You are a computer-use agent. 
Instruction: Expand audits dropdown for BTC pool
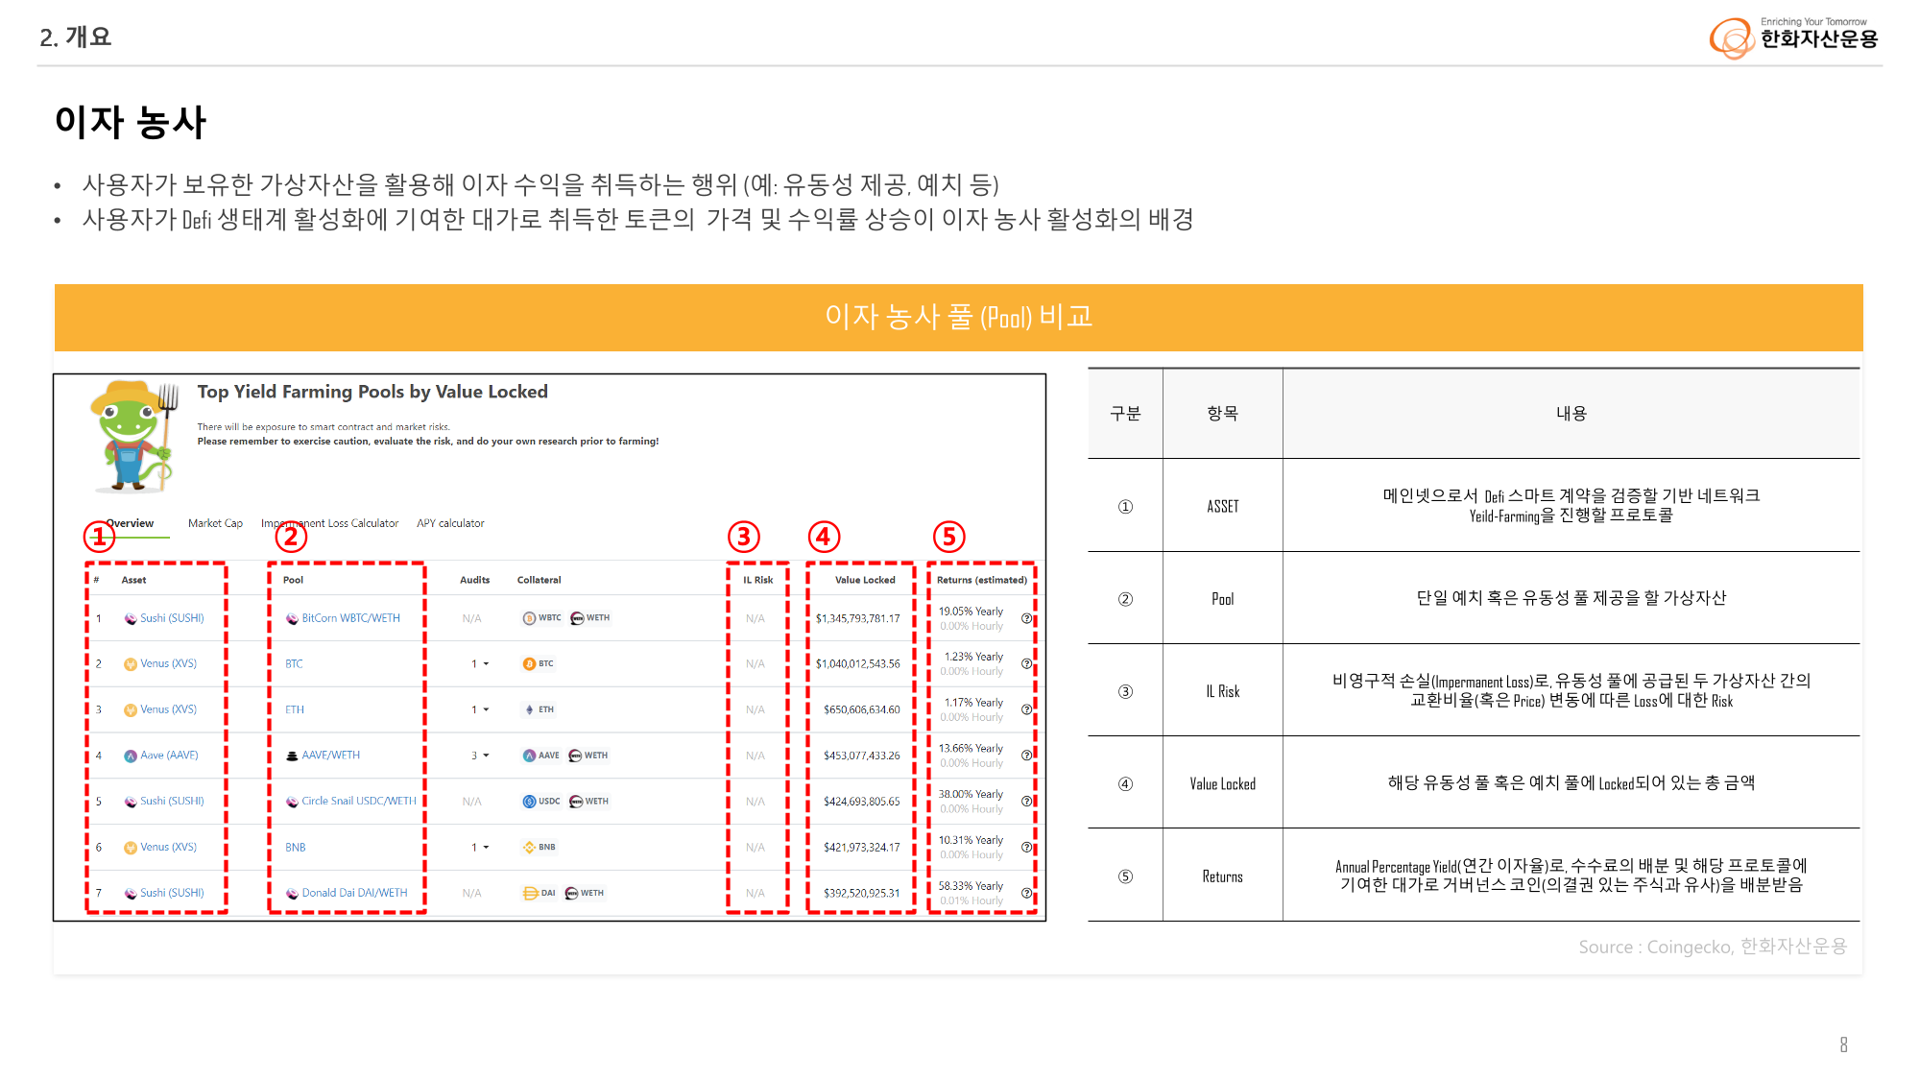(486, 663)
